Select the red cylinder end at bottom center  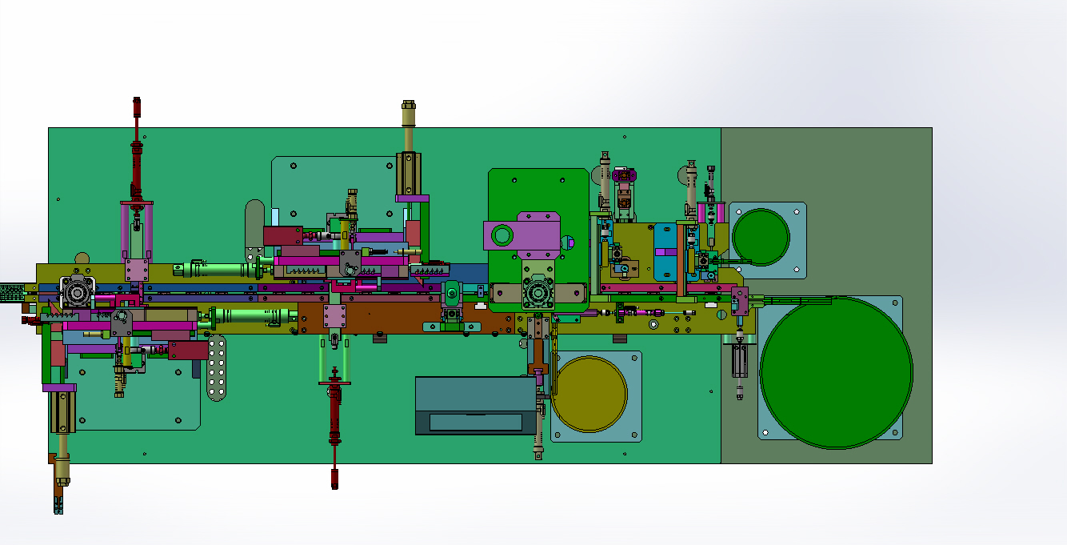tap(334, 479)
